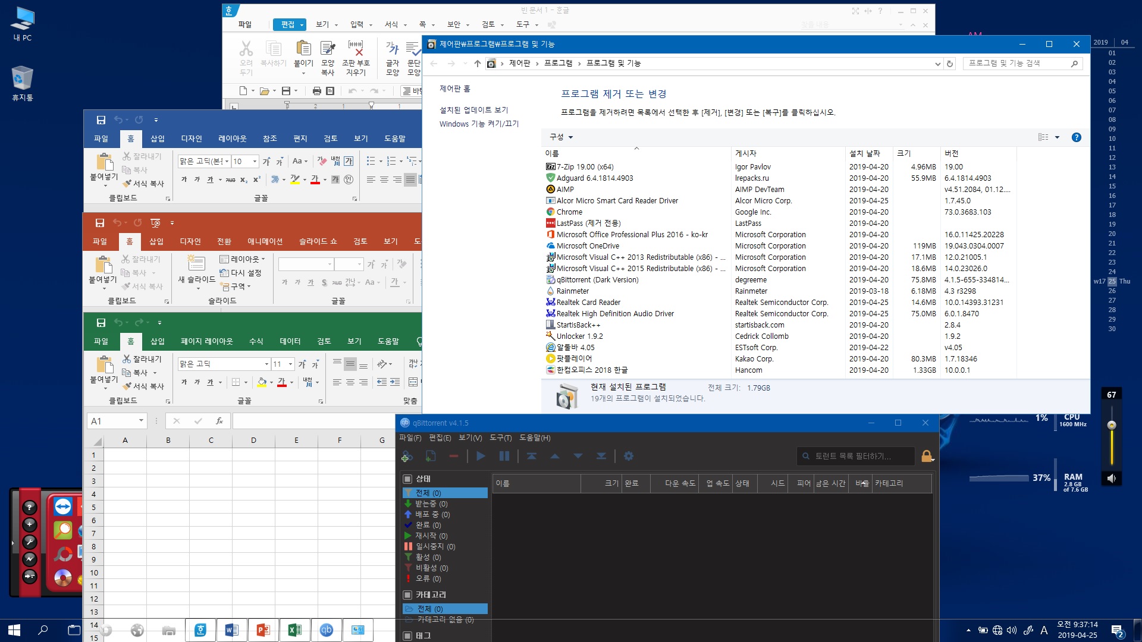Viewport: 1142px width, 642px height.
Task: Click qBittorrent delete torrent minus icon
Action: coord(454,457)
